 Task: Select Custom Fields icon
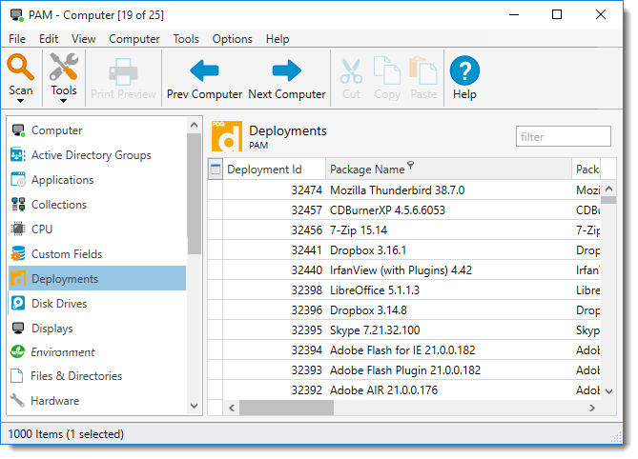tap(18, 254)
